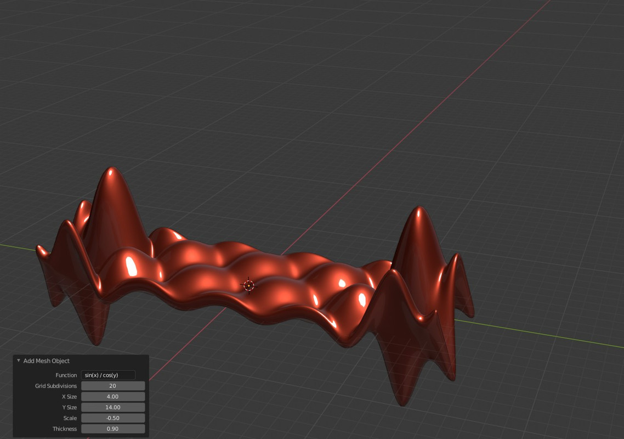Select the Y Size value 14.00

(112, 407)
